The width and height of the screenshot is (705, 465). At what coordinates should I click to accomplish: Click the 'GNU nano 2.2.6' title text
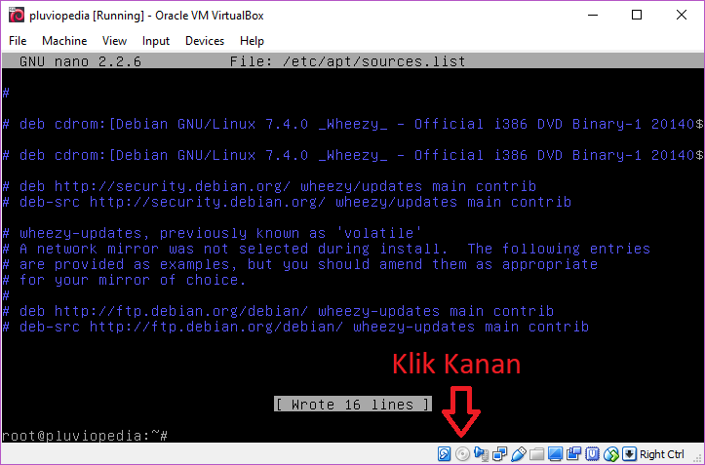click(x=80, y=61)
